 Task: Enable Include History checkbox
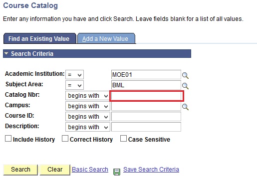(8, 139)
